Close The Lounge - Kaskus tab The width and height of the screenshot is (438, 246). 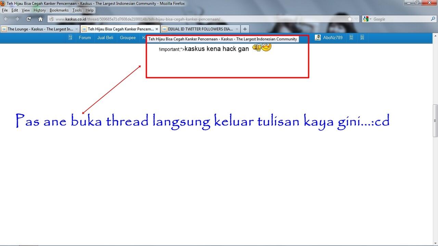point(77,29)
